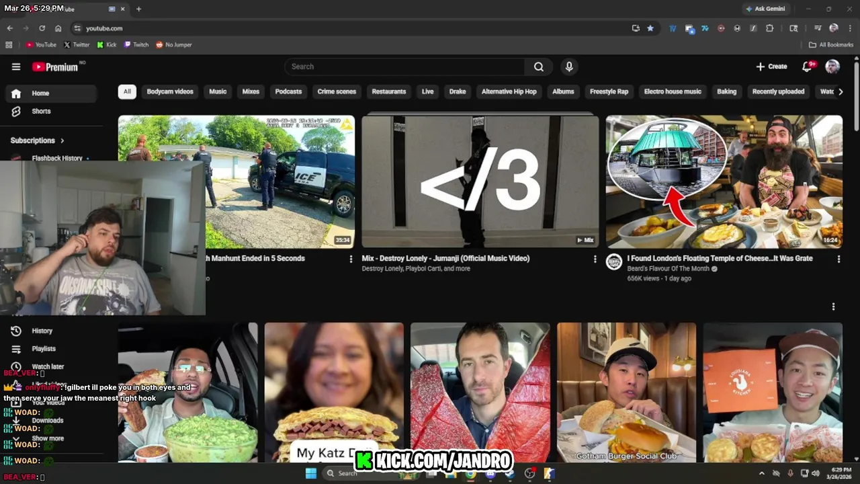The height and width of the screenshot is (484, 860).
Task: Select Drake filter chip
Action: click(x=458, y=91)
